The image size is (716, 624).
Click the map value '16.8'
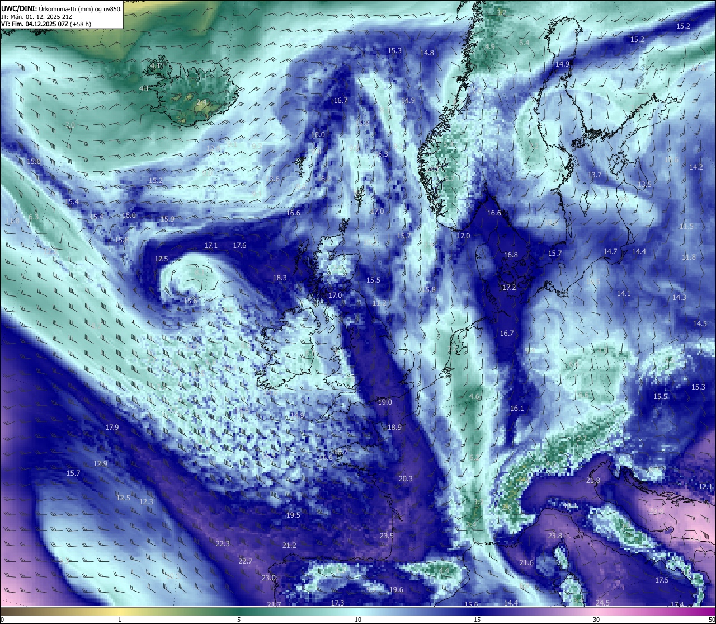coord(511,255)
